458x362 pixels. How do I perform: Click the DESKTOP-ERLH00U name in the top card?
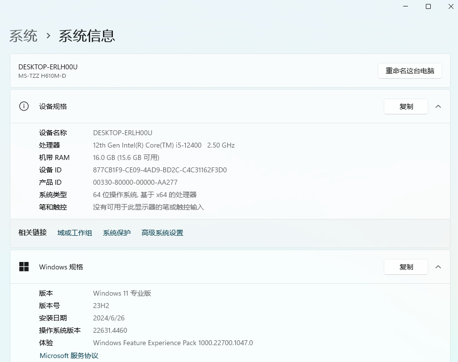click(48, 67)
